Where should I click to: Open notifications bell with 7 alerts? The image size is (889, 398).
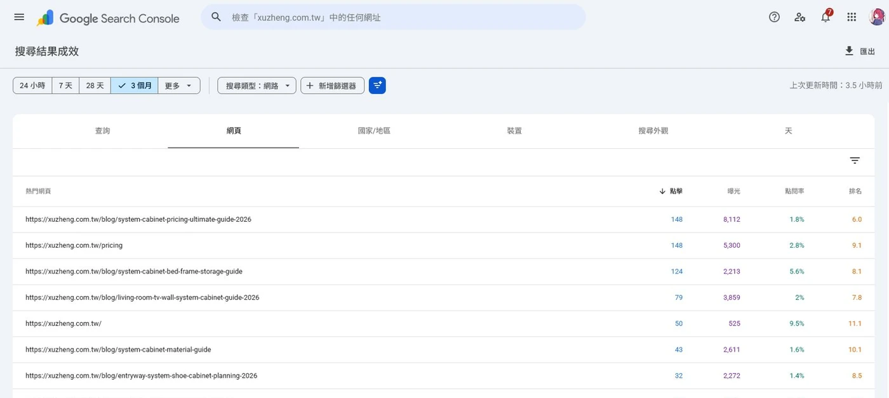click(x=826, y=16)
